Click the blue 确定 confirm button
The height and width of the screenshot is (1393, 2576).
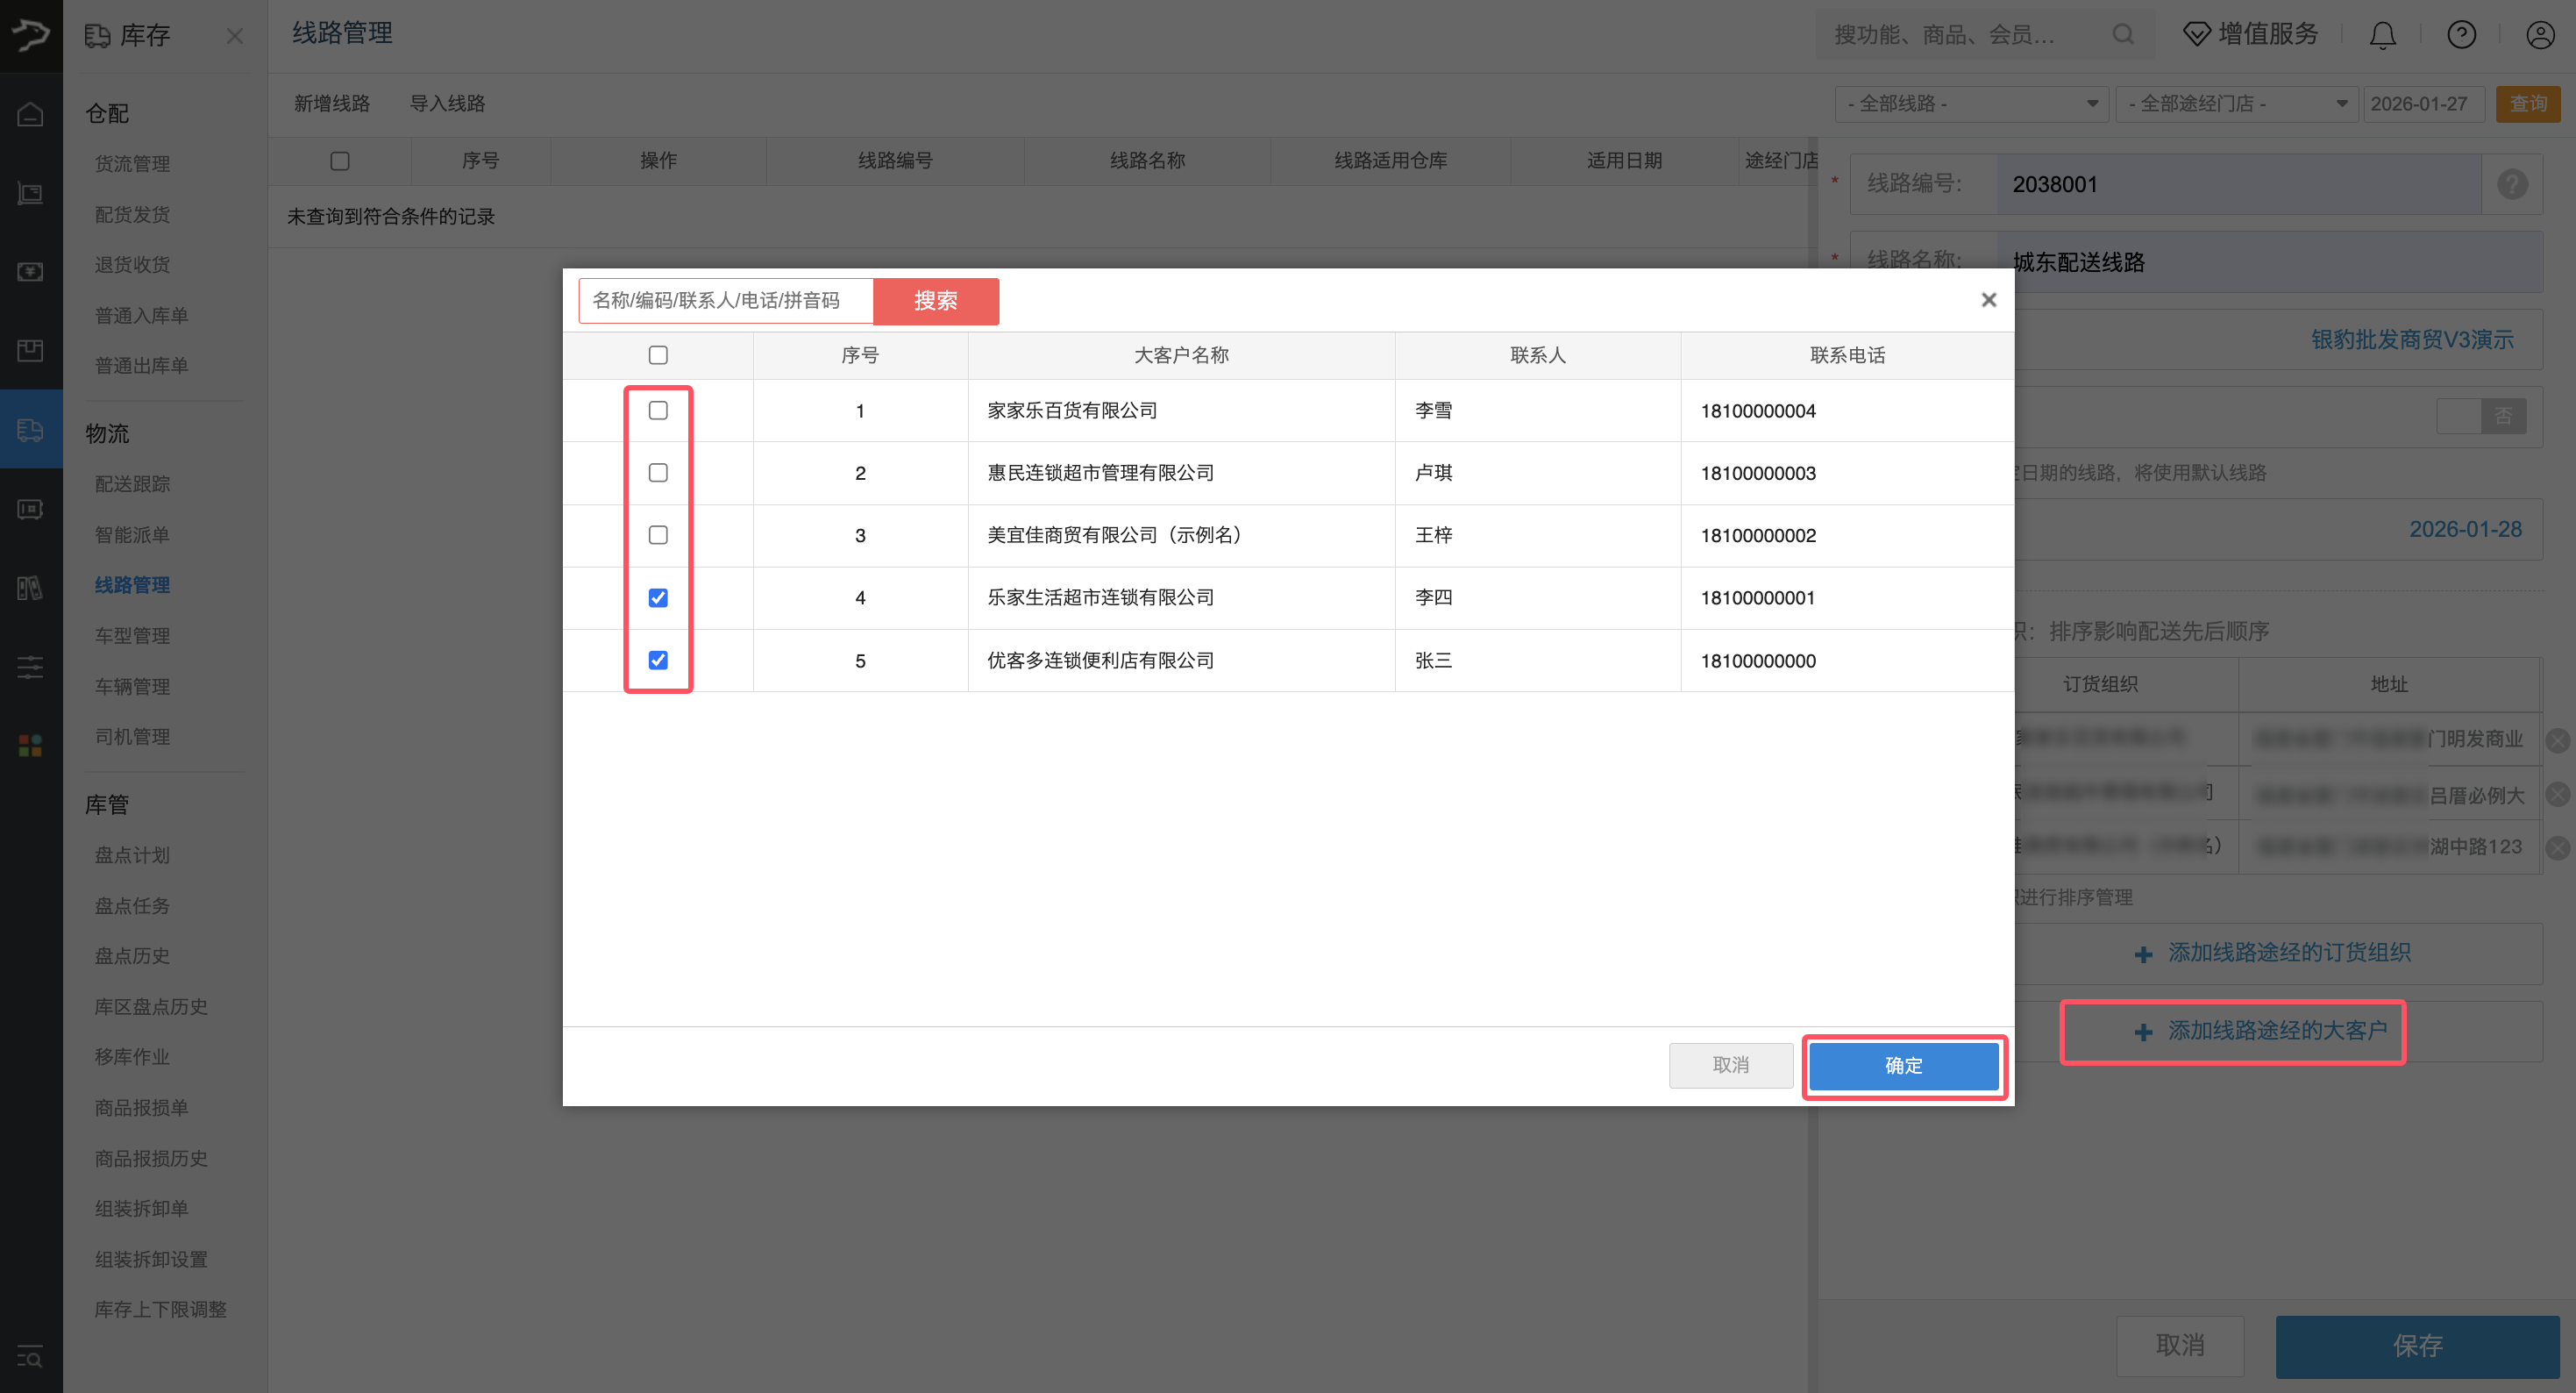(x=1903, y=1066)
